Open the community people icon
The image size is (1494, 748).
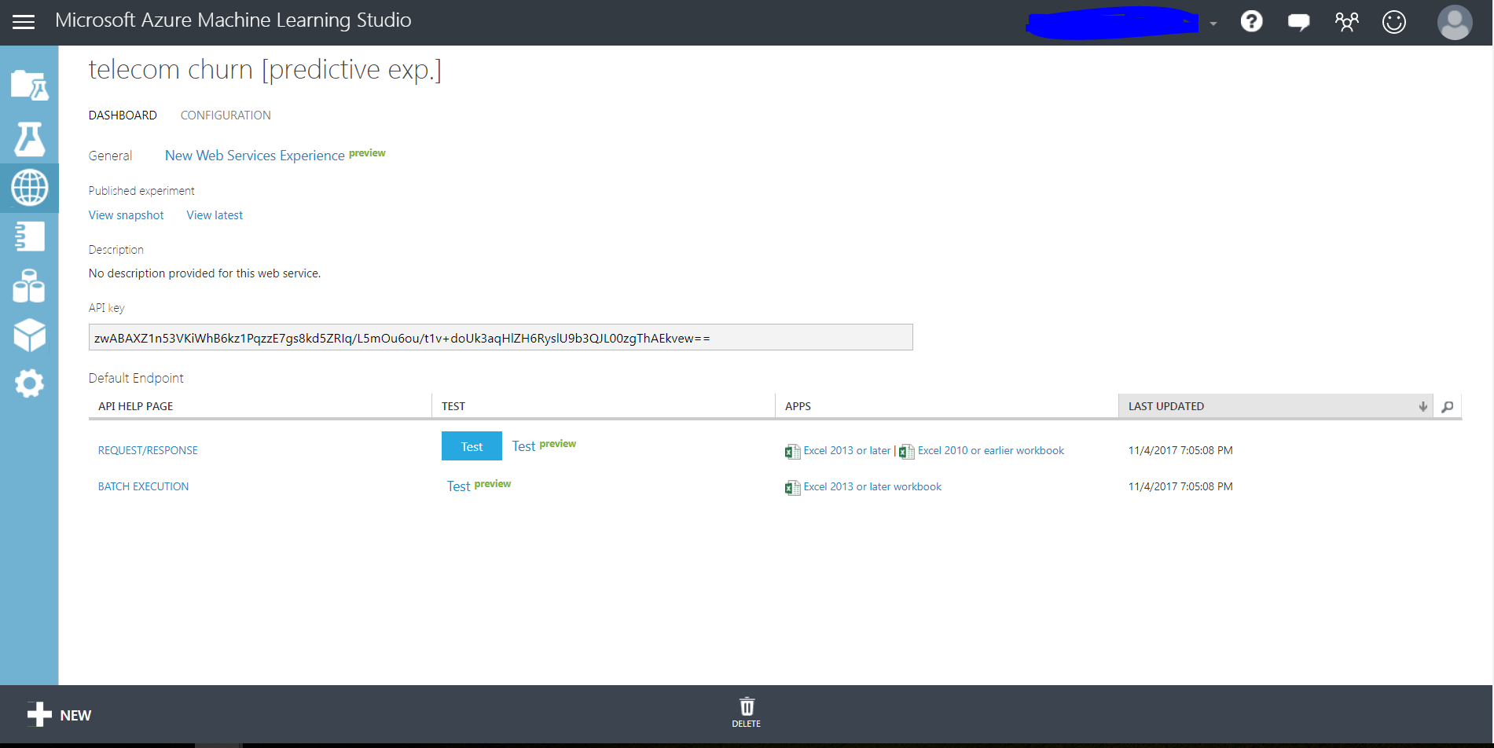(x=1346, y=21)
